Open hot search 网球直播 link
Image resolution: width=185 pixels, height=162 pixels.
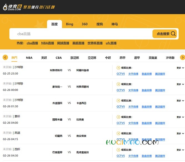point(63,43)
